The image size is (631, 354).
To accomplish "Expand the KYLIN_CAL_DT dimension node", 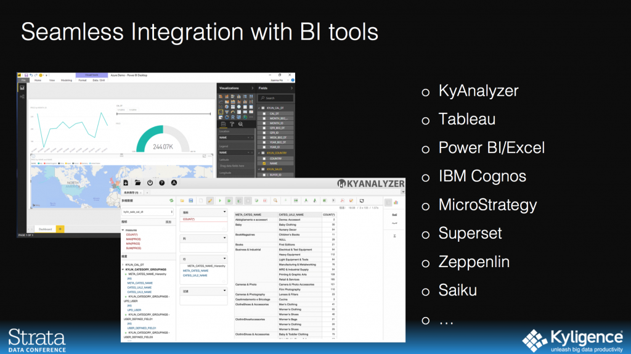I will click(123, 264).
